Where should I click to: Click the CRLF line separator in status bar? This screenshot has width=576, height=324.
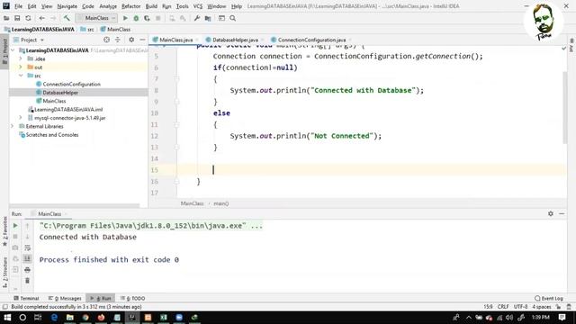coord(503,307)
